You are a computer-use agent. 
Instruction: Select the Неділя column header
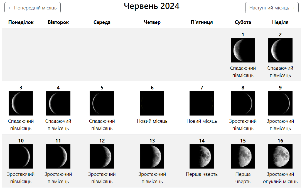(x=280, y=22)
